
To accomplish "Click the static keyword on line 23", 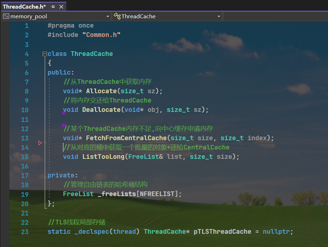I will coord(59,232).
